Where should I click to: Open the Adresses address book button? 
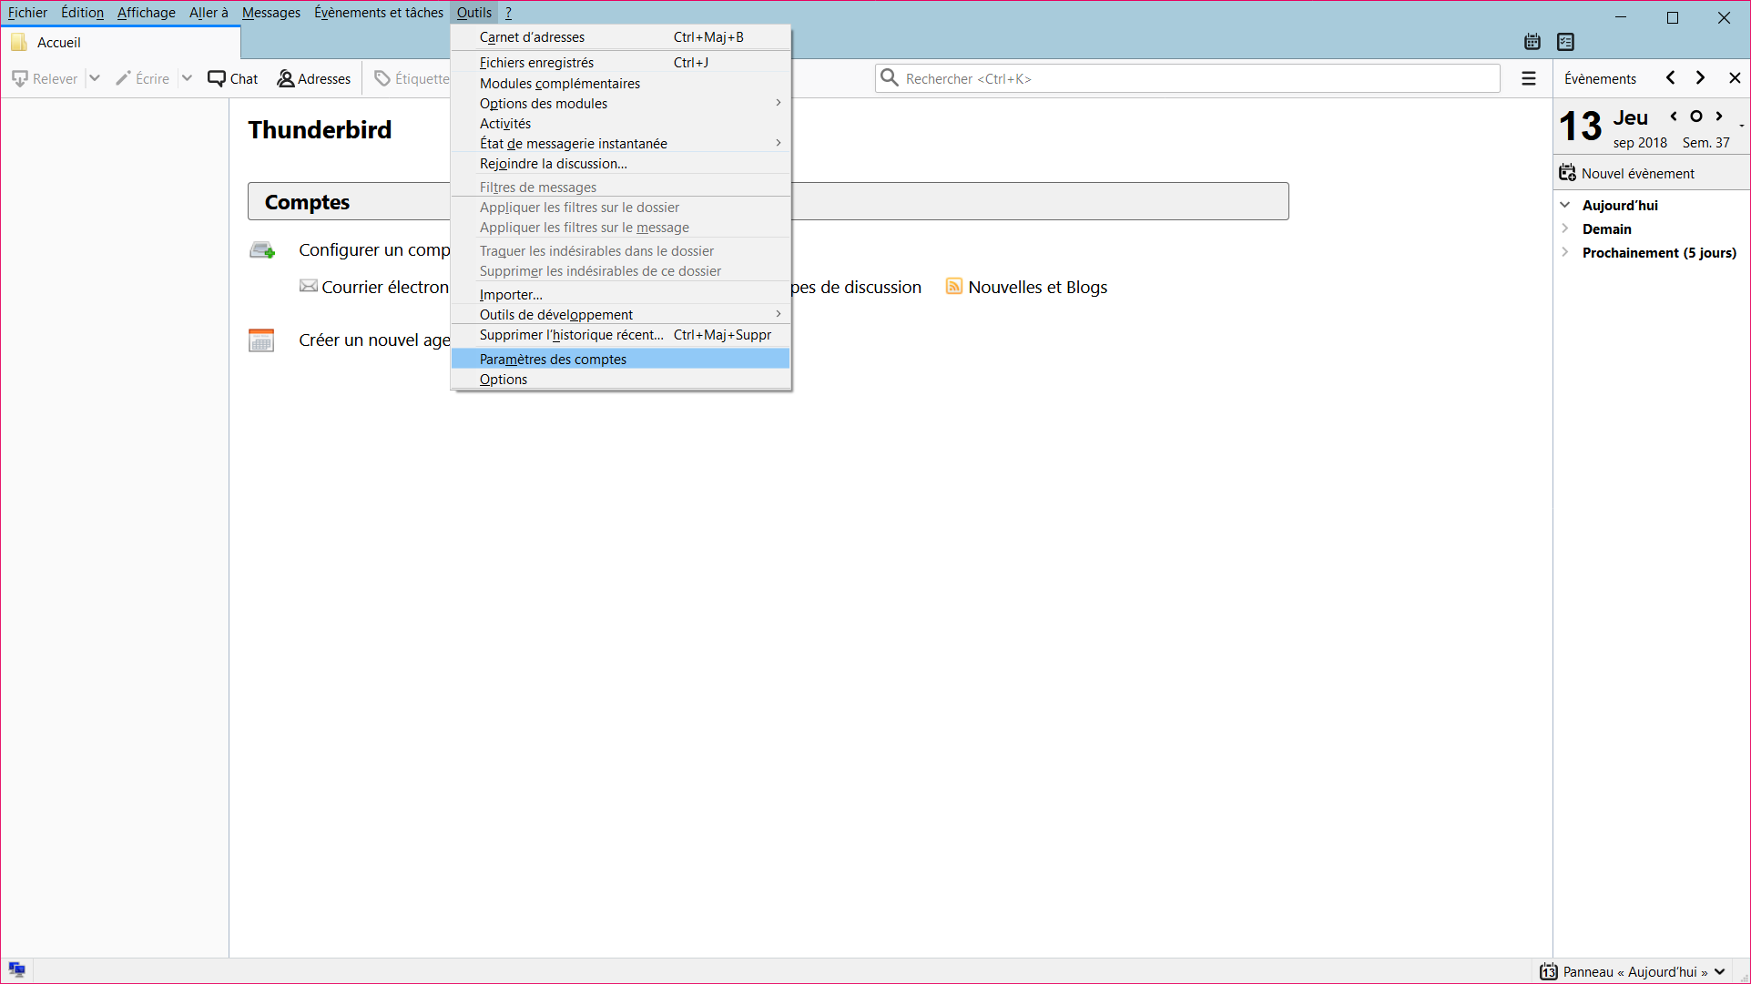pos(314,79)
